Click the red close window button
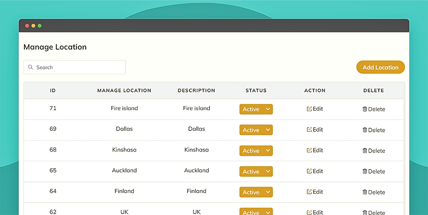428x215 pixels. coord(27,26)
